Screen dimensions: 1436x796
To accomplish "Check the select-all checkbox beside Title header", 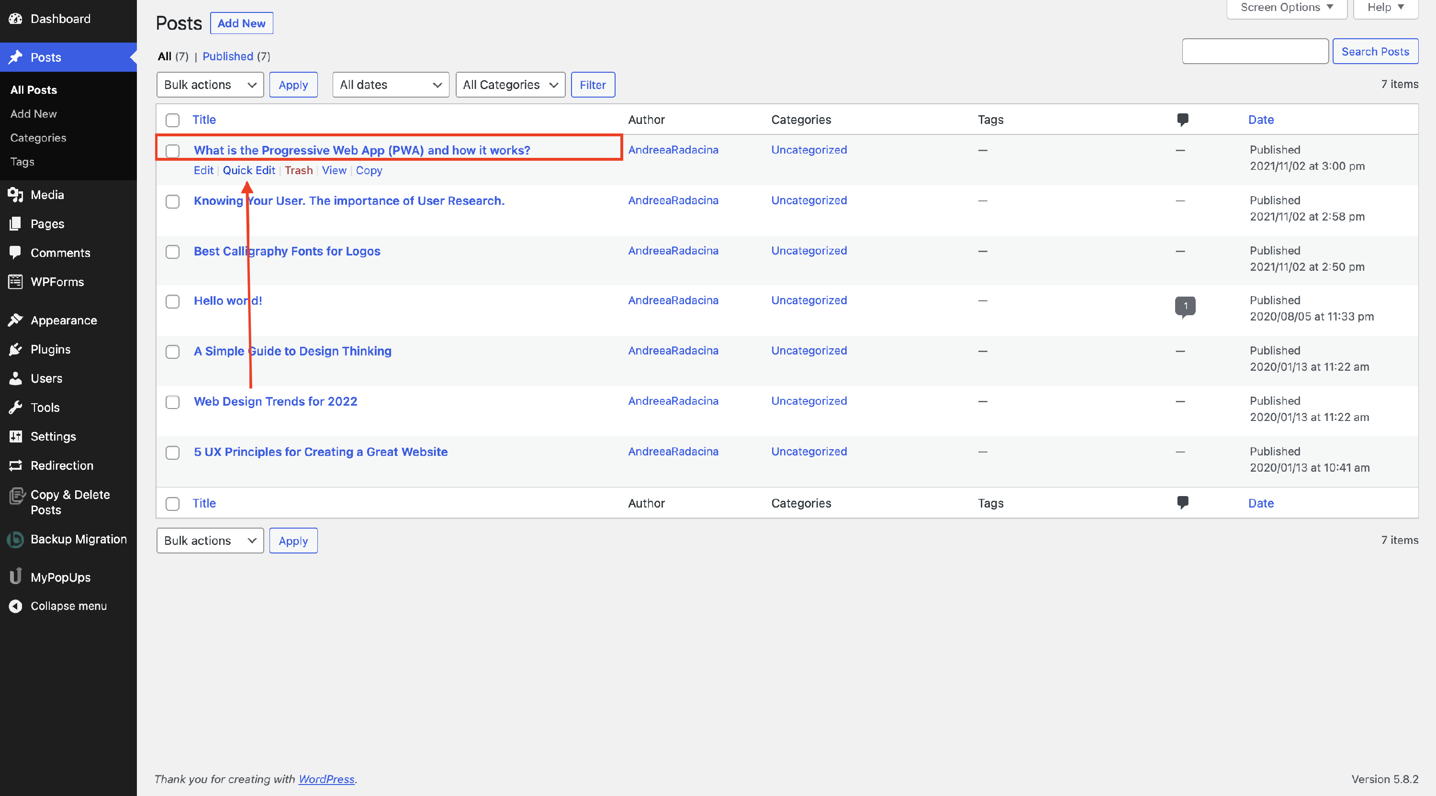I will [172, 121].
